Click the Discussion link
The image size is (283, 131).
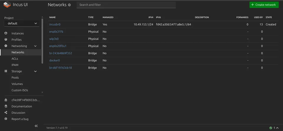point(18,113)
